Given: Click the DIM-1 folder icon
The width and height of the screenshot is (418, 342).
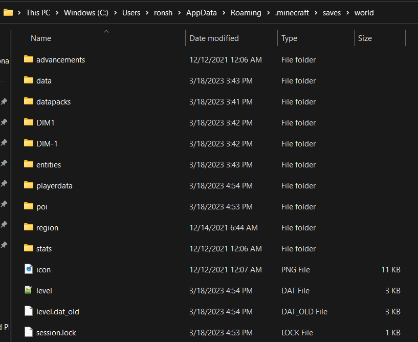Looking at the screenshot, I should pos(29,143).
